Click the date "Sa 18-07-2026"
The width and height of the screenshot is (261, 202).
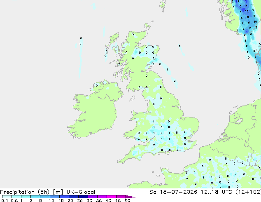coord(173,192)
